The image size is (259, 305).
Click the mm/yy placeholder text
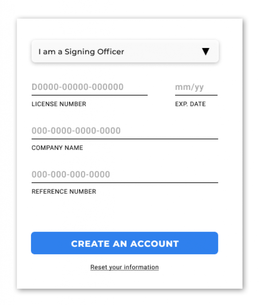(189, 87)
